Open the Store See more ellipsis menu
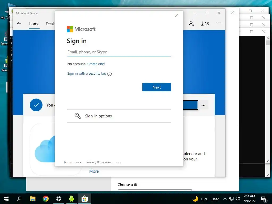This screenshot has width=272, height=204. point(219,23)
